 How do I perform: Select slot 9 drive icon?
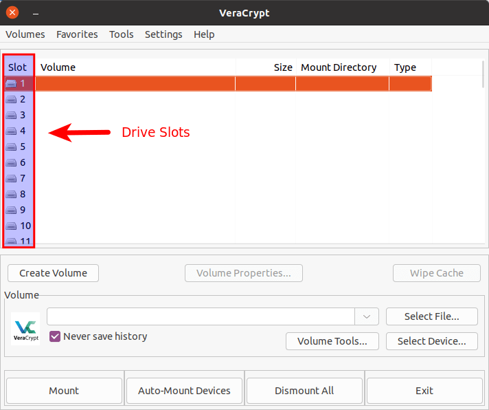[12, 210]
